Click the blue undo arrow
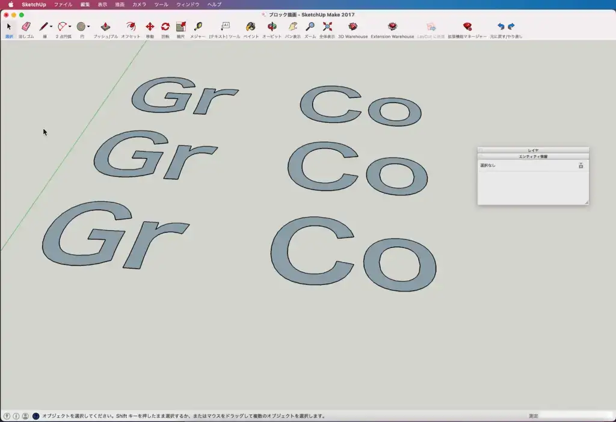616x422 pixels. click(501, 26)
